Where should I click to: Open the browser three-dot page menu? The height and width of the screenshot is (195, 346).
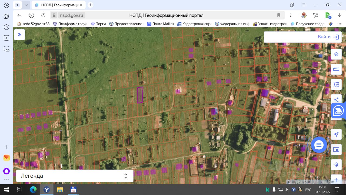pos(291,15)
